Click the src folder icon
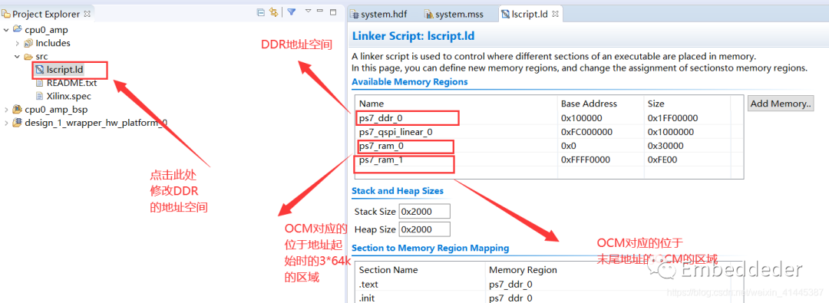The height and width of the screenshot is (303, 829). 28,56
